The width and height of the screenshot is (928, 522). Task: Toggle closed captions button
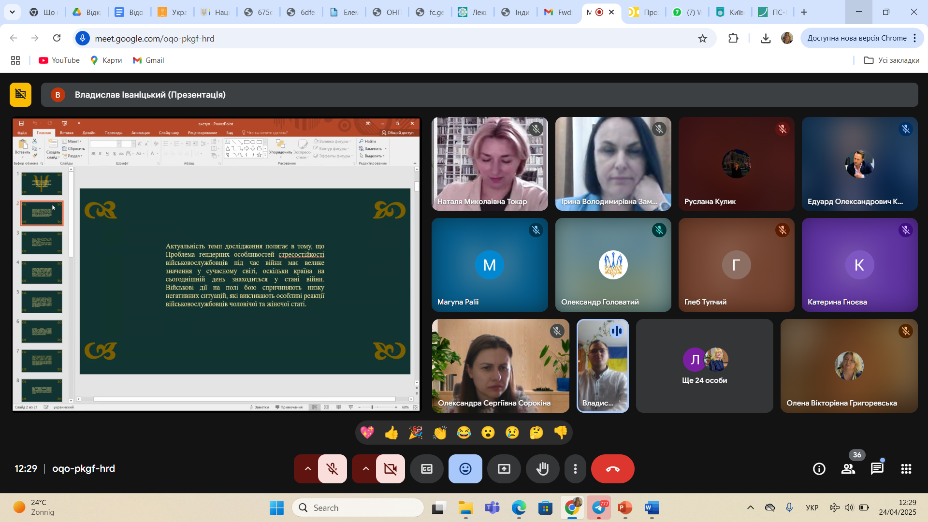[426, 468]
